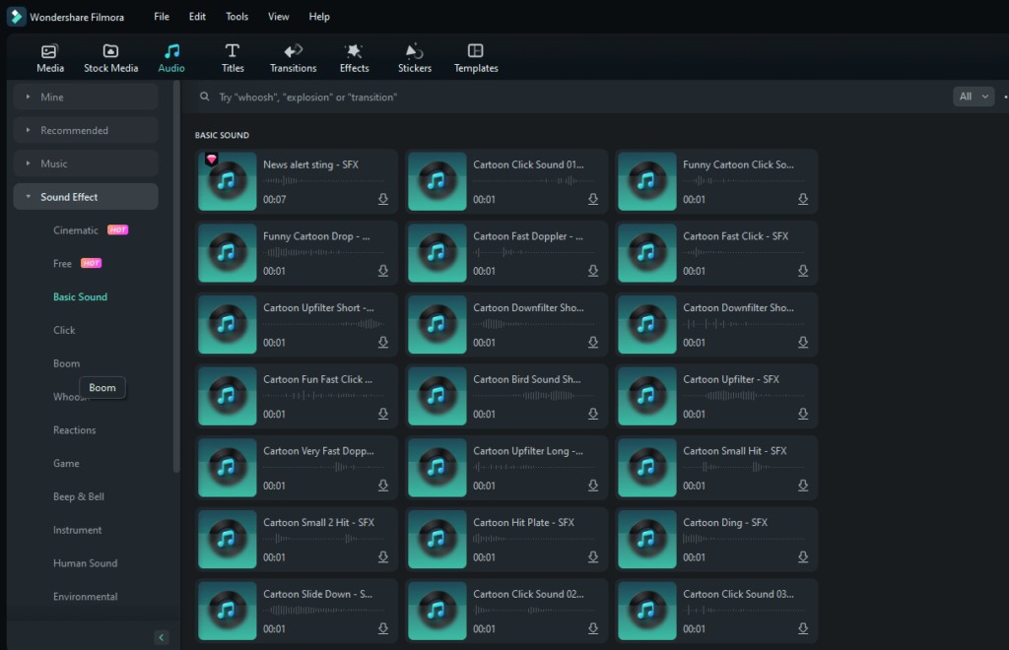Open the Transitions panel icon
This screenshot has height=650, width=1009.
coord(293,56)
